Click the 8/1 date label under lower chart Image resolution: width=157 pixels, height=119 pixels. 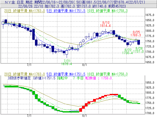[x=84, y=116]
